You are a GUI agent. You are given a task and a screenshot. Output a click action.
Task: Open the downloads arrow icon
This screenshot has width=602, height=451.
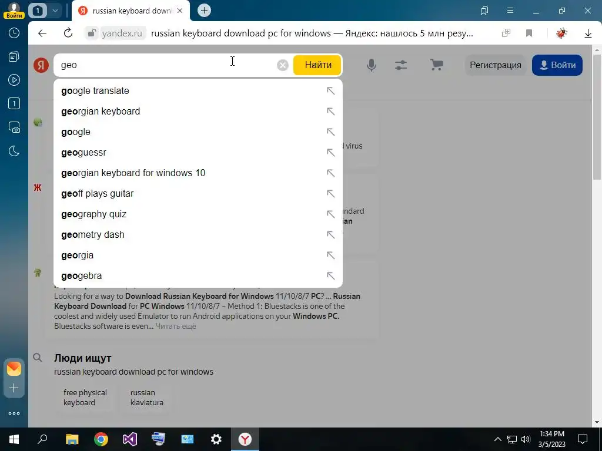(588, 33)
